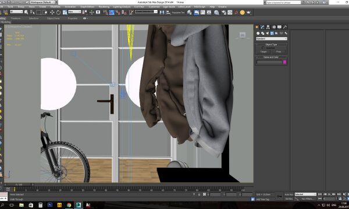This screenshot has height=209, width=349.
Task: Click the teapot Render Production icon
Action: point(248,12)
